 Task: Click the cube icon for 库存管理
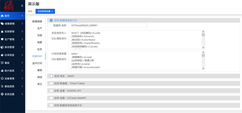click(x=2, y=47)
